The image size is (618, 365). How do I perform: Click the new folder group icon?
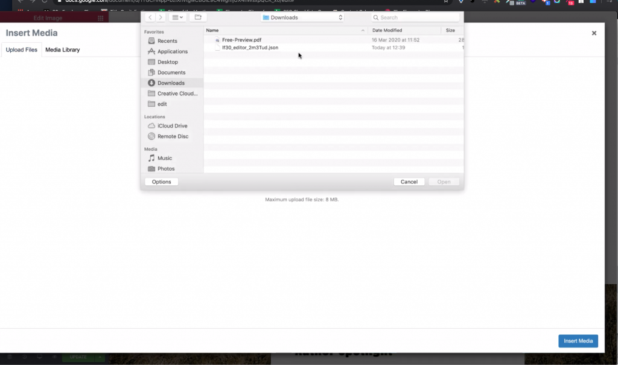coord(197,17)
